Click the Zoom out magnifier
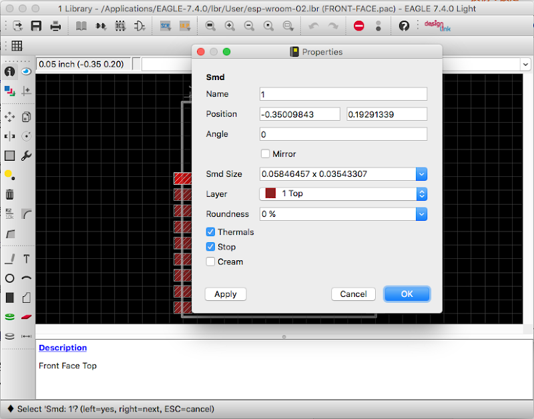Image resolution: width=534 pixels, height=419 pixels. click(249, 26)
